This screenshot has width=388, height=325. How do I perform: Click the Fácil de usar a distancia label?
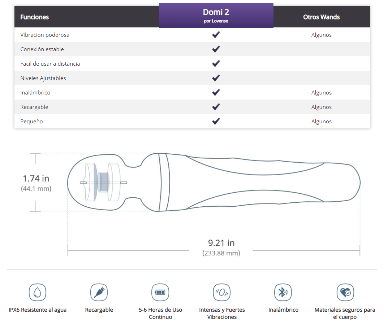click(x=50, y=64)
